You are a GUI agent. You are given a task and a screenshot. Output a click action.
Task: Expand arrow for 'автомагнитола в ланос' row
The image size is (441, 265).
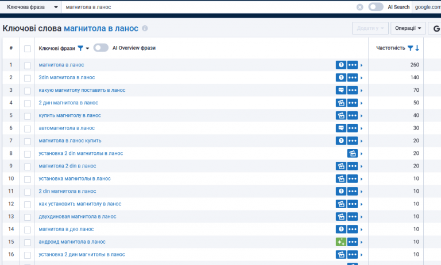[x=361, y=128]
